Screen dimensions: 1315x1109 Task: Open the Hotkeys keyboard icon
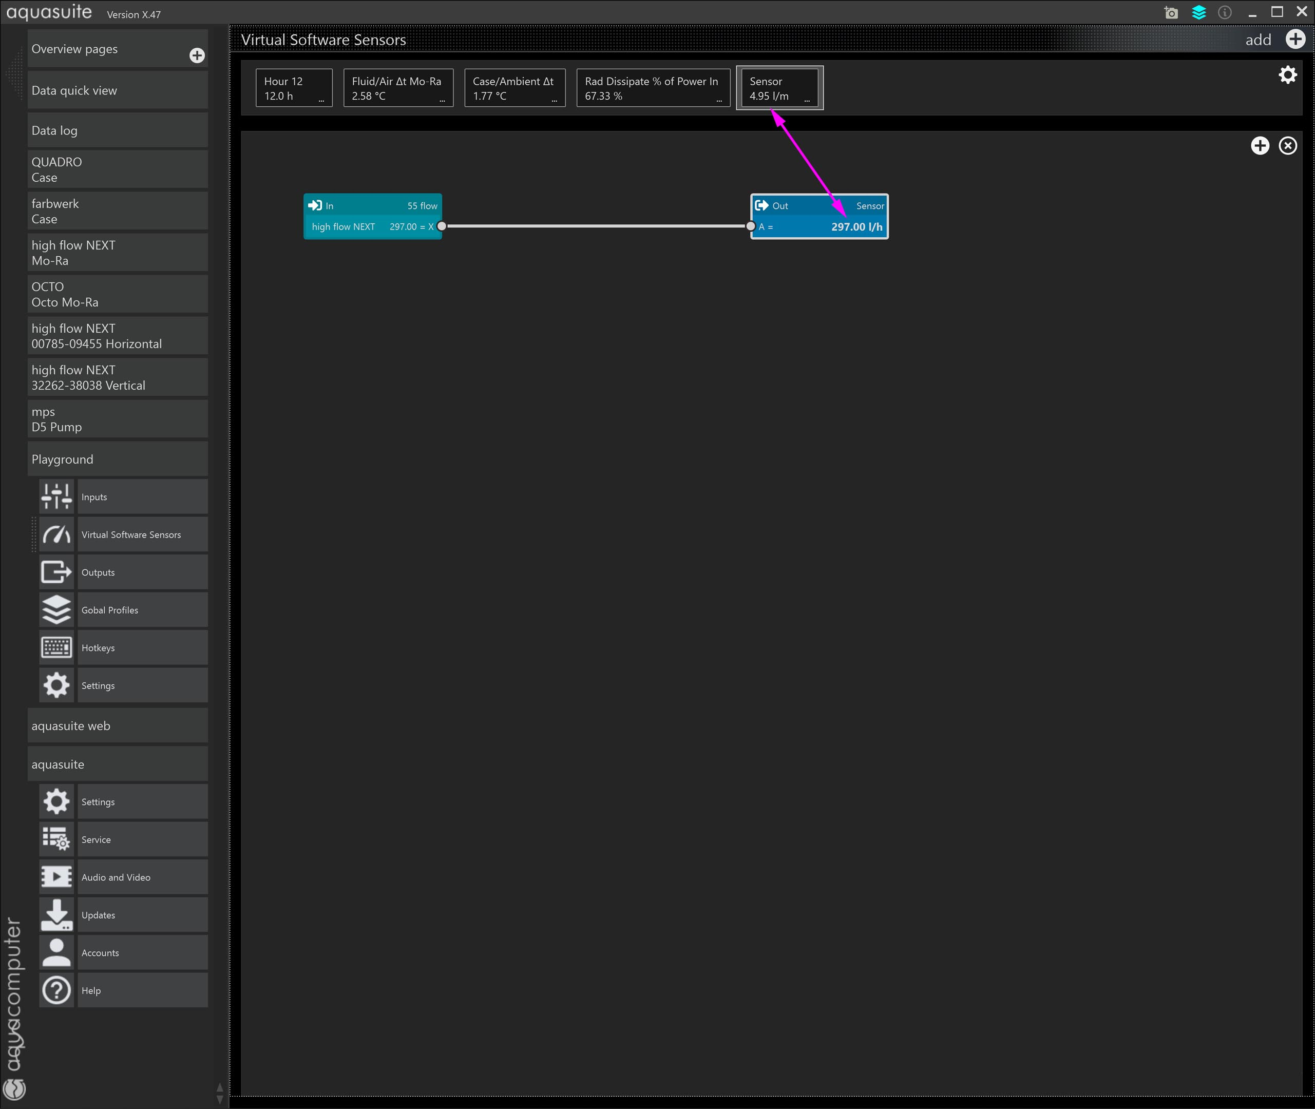pyautogui.click(x=56, y=647)
